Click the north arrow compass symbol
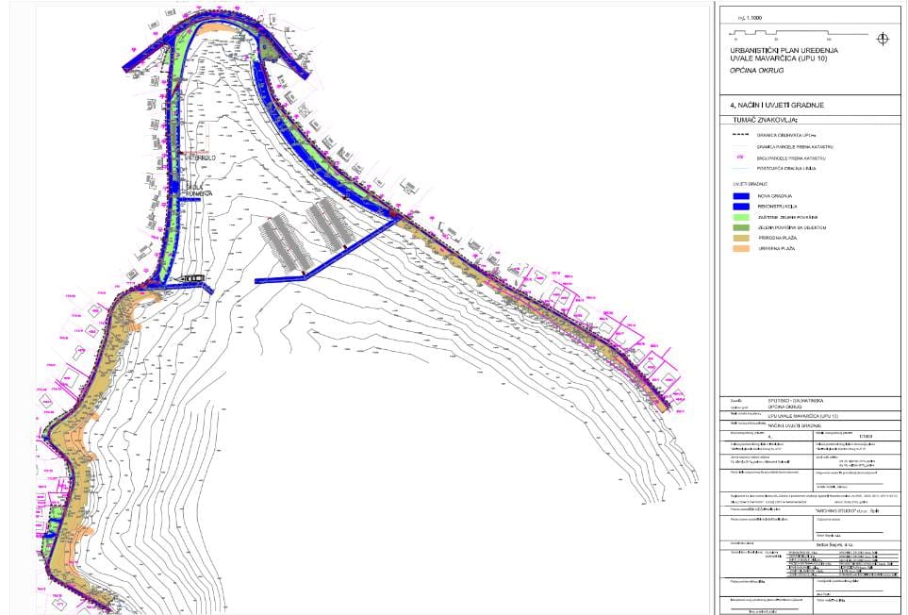 (883, 39)
